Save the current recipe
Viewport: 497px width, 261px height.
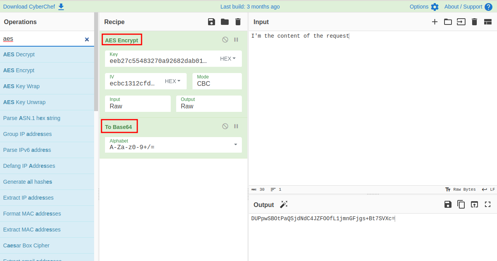point(212,22)
